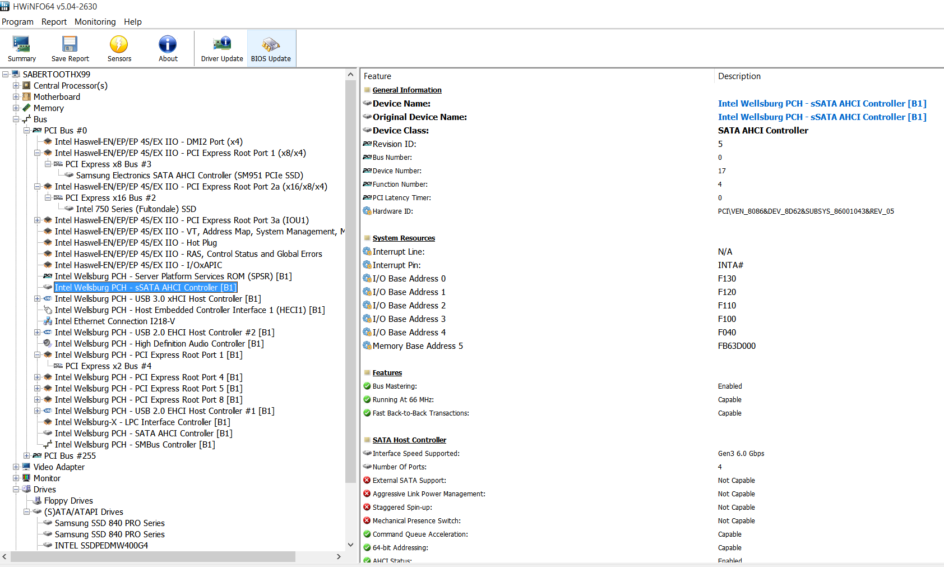Click the tree vertical scrollbar down arrow
Screen dimensions: 944x567
(x=350, y=545)
